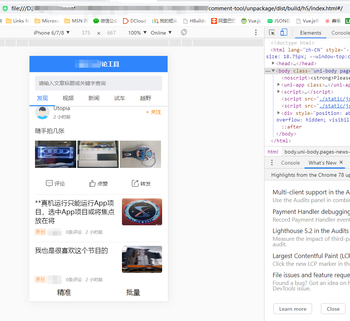Select the 视频 category tab
Screen dimensions: 350x321
[x=69, y=98]
